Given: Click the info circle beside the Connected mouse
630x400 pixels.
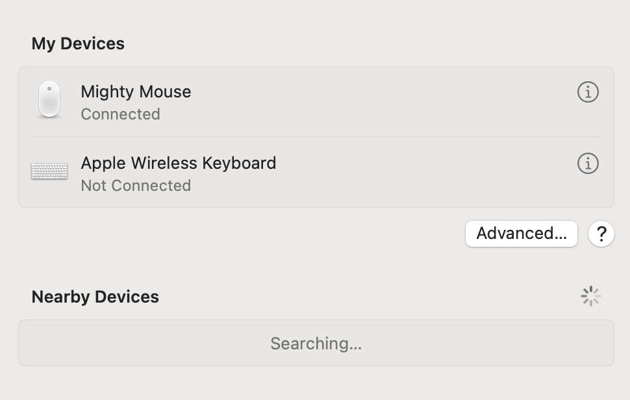Looking at the screenshot, I should (588, 92).
